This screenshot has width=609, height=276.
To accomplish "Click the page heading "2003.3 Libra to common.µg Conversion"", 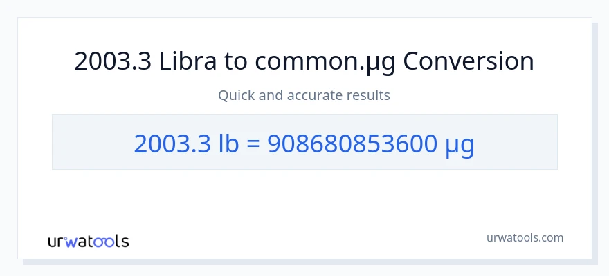I will (x=304, y=61).
